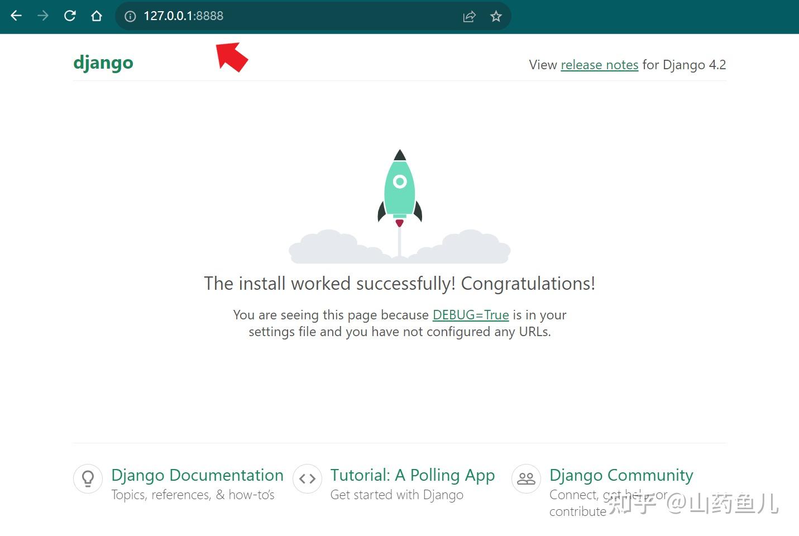The image size is (799, 536).
Task: Click the share page icon
Action: 468,16
